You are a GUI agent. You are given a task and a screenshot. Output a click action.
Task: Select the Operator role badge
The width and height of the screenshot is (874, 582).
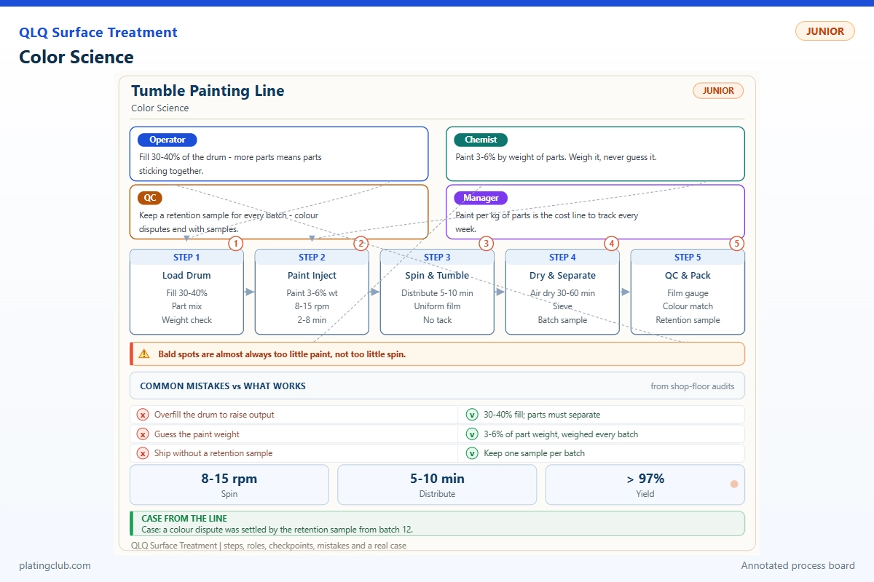coord(168,140)
